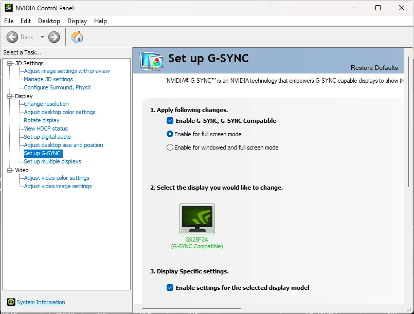Open the Help menu
414x314 pixels.
(x=100, y=21)
